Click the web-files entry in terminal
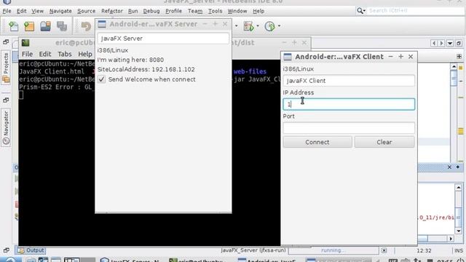466x262 pixels. [x=250, y=71]
